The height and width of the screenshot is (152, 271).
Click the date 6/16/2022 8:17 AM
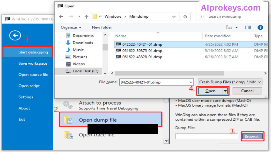(222, 57)
